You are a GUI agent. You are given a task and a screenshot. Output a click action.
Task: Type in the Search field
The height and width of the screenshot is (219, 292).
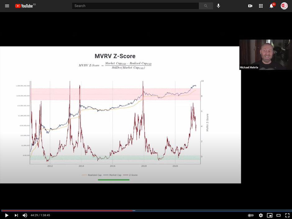[135, 6]
